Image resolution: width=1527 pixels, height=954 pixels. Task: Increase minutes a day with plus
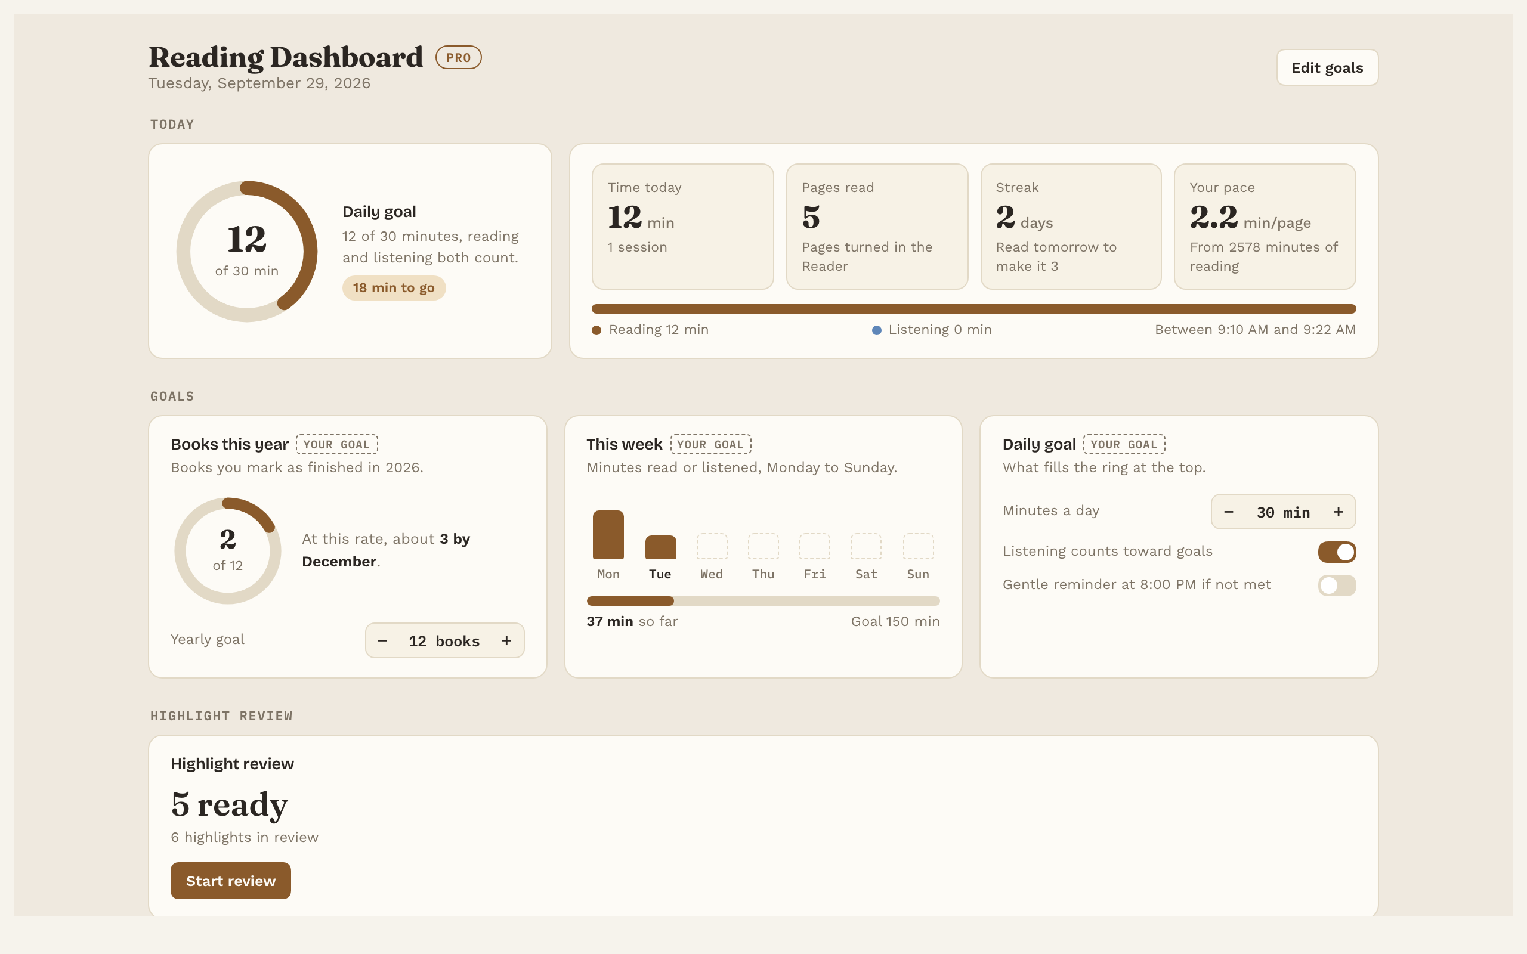[1338, 512]
